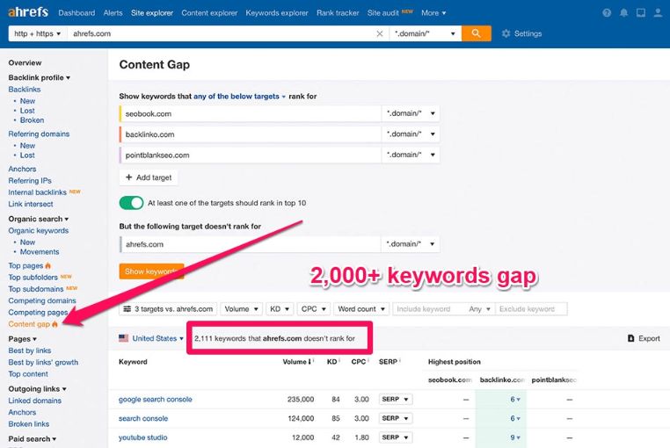
Task: Go to Rank tracker
Action: point(338,13)
